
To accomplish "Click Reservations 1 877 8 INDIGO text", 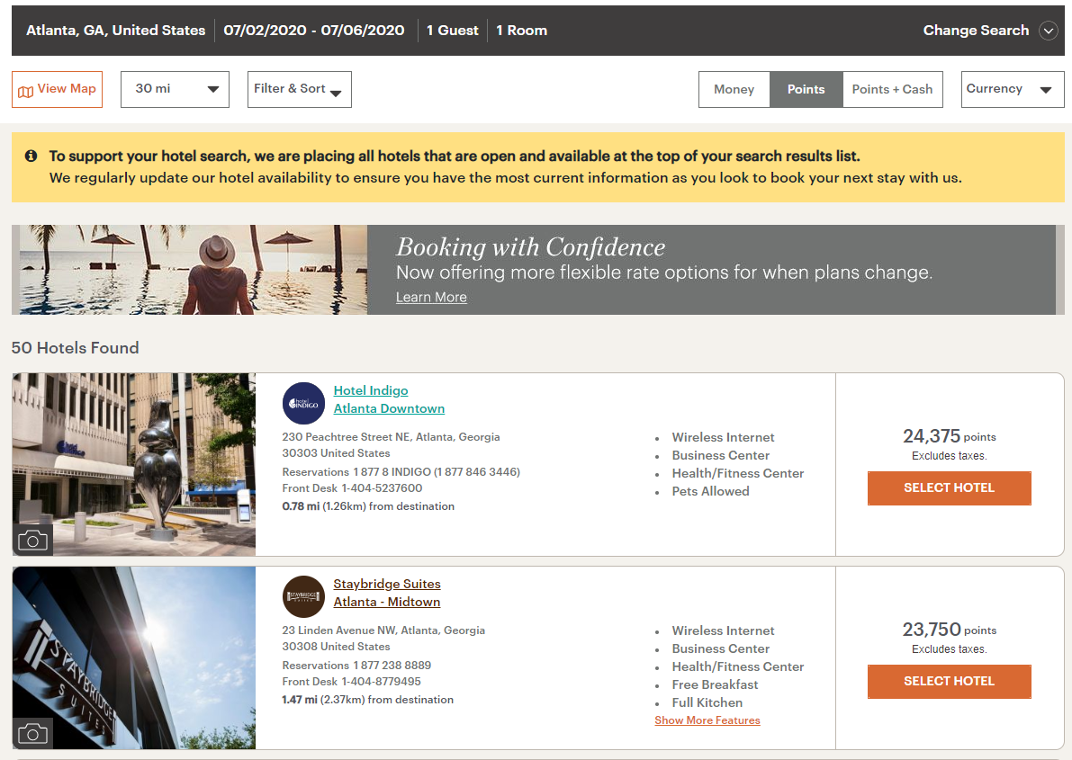I will tap(401, 472).
